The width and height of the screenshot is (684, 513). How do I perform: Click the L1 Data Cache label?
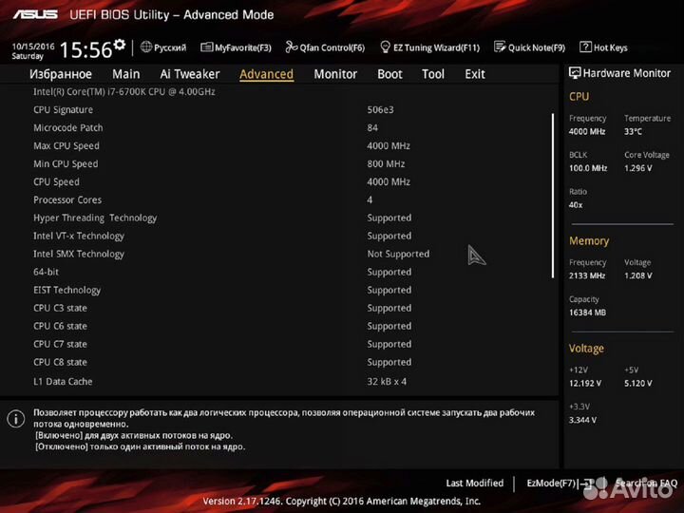[x=63, y=381]
